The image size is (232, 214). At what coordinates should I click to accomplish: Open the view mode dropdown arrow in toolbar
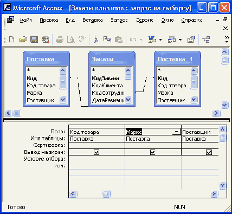160,40
